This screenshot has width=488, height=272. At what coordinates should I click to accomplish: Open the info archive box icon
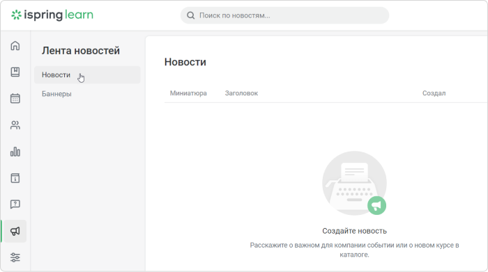[15, 178]
